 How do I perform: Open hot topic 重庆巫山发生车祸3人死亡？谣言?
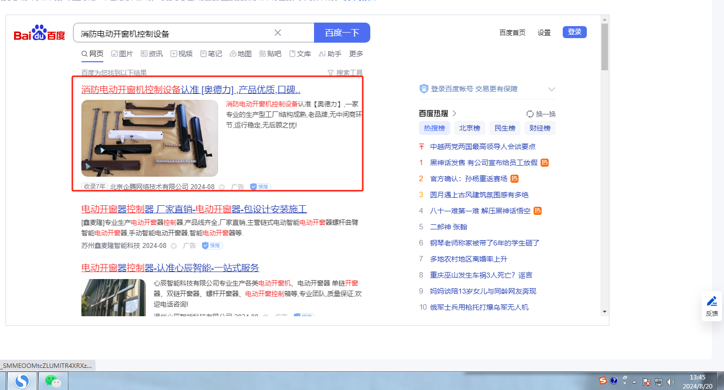pyautogui.click(x=481, y=275)
